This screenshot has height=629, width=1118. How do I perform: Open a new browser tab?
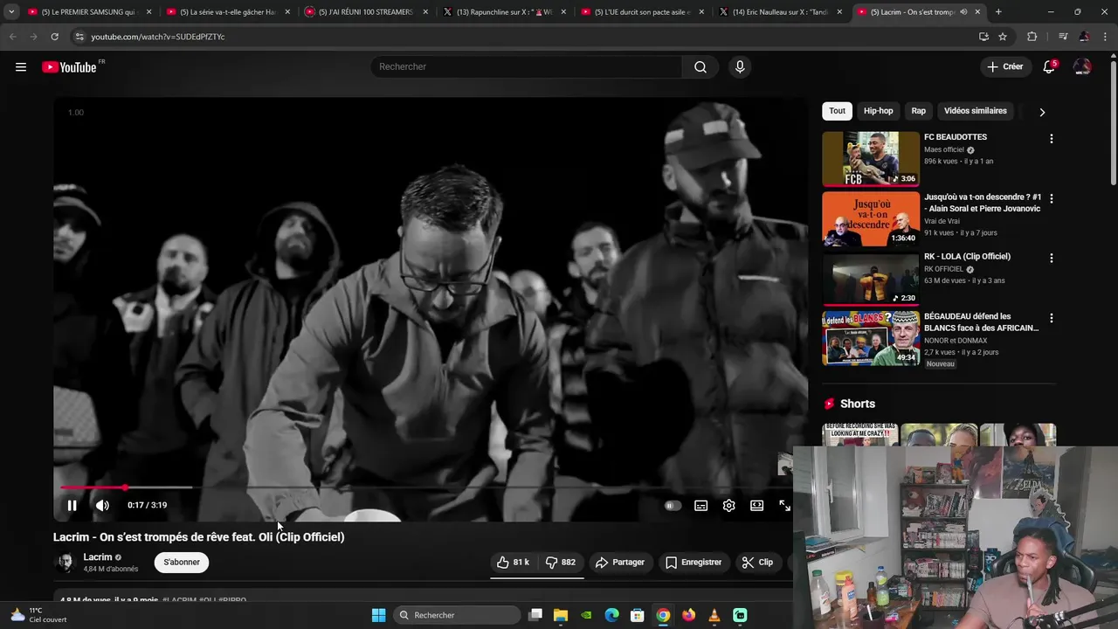pyautogui.click(x=998, y=12)
